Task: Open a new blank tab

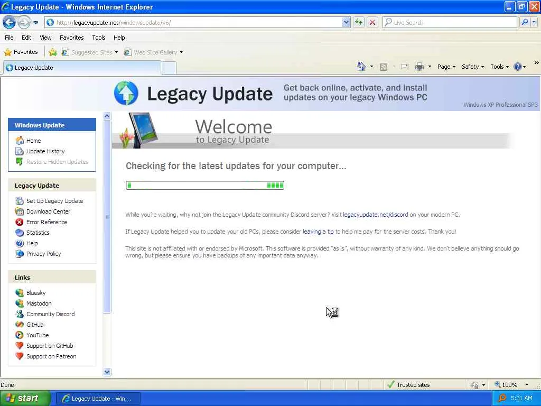Action: [x=169, y=68]
